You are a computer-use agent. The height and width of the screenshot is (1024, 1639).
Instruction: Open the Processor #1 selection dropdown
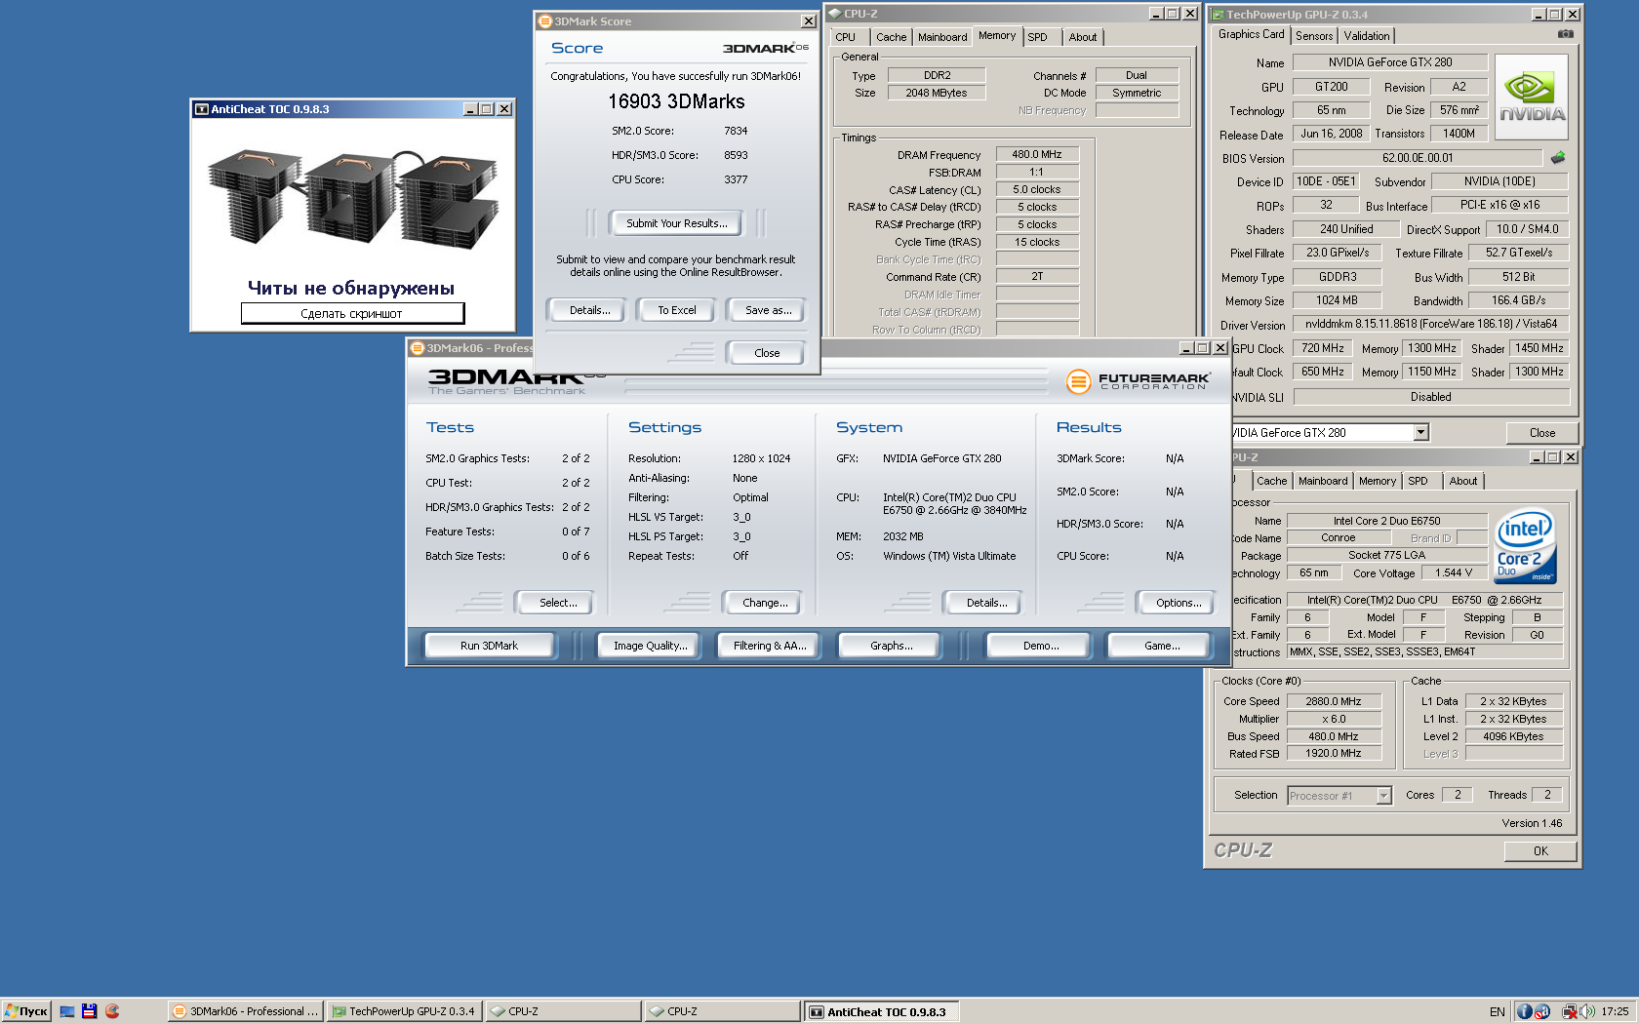[x=1383, y=796]
